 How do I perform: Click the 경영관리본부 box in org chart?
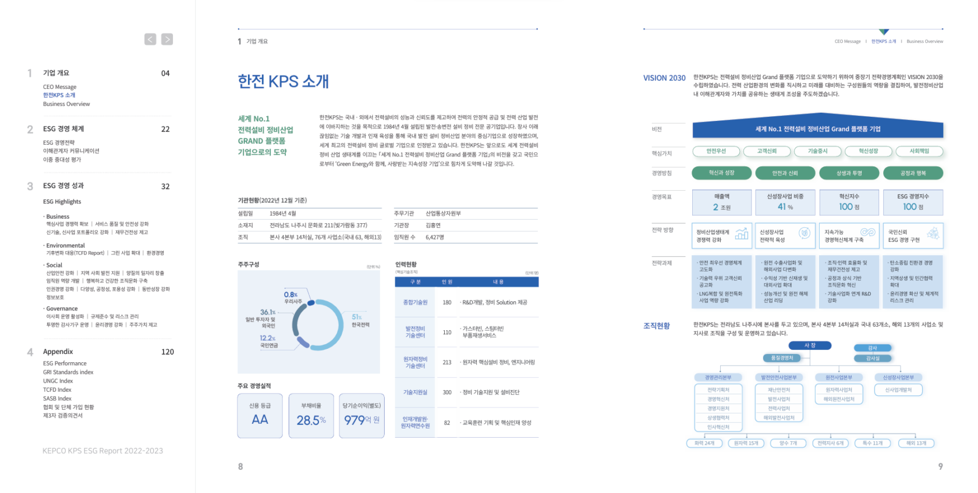click(x=718, y=378)
